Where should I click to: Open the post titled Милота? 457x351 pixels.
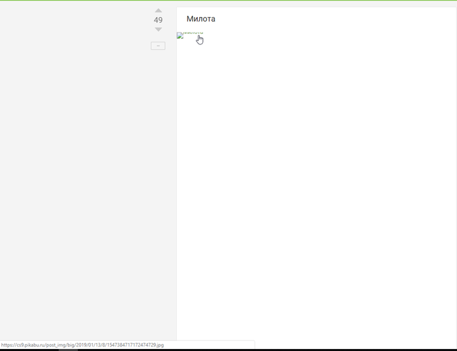click(x=200, y=19)
